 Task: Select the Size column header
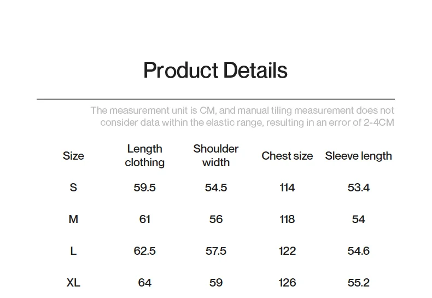tap(73, 156)
